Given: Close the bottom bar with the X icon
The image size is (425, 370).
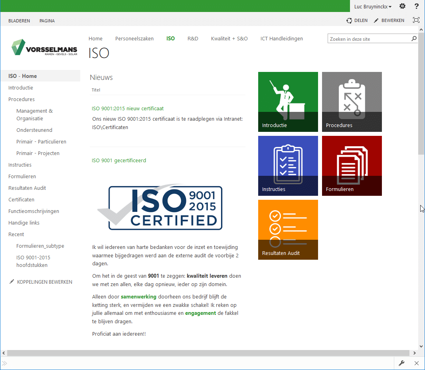Looking at the screenshot, I should pyautogui.click(x=417, y=363).
